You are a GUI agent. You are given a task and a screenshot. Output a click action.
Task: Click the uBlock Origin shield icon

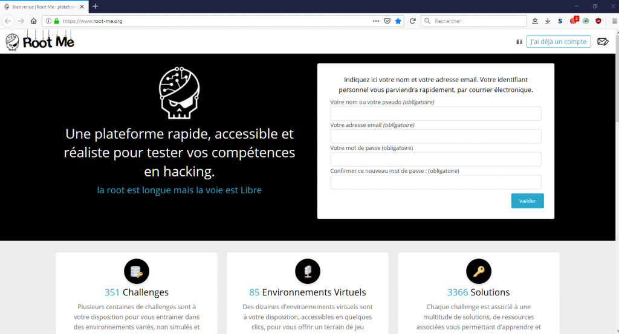598,21
